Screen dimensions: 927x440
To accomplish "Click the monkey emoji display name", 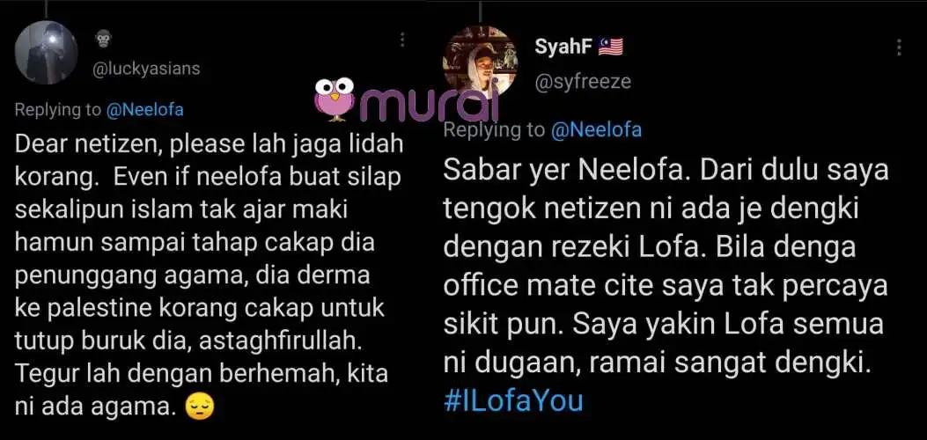I will (x=104, y=40).
